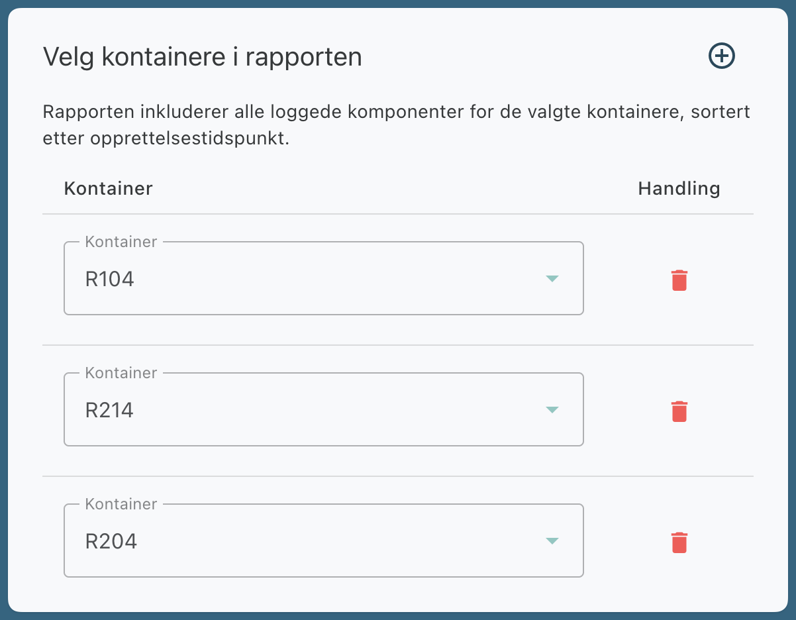The image size is (796, 620).
Task: Click the Kontainer column header
Action: point(108,189)
